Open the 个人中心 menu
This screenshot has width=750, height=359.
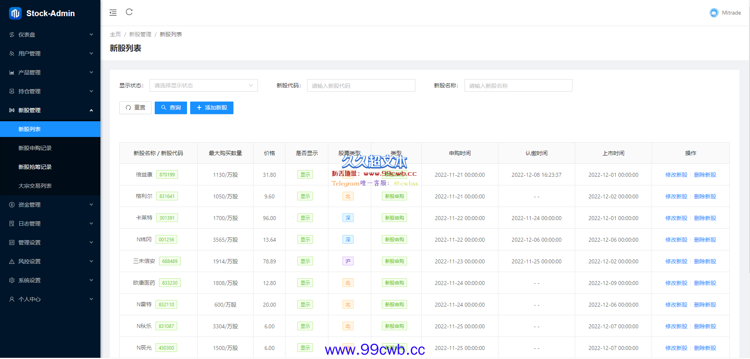(x=50, y=299)
